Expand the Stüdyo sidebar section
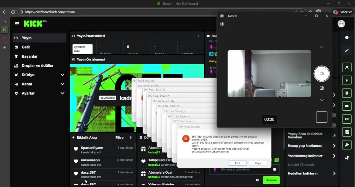355x187 pixels. [62, 75]
